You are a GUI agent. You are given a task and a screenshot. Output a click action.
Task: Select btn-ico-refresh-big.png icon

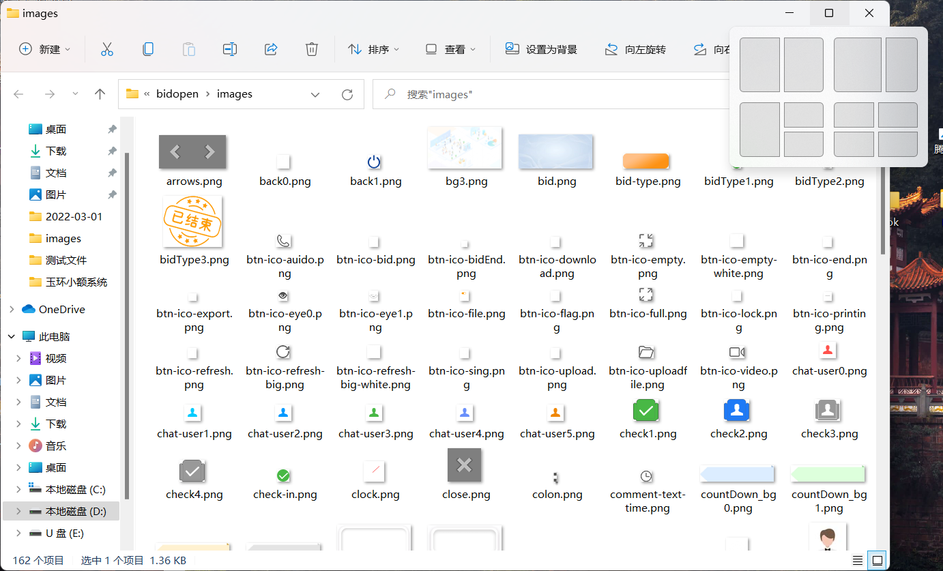coord(283,352)
